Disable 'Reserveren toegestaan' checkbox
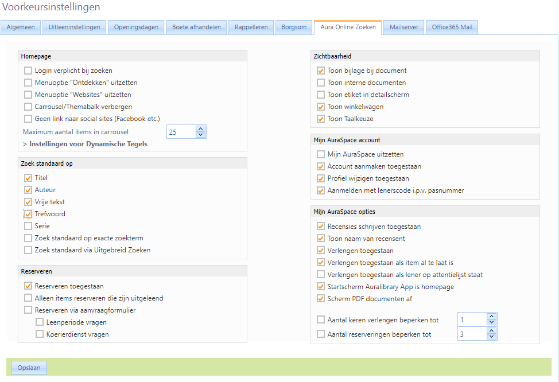 [x=28, y=286]
